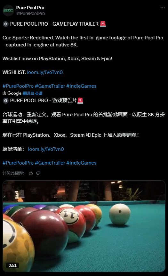Screen dimensions: 168x276
Task: Click the 8-ball emoji in the tweet title
Action: pos(6,24)
